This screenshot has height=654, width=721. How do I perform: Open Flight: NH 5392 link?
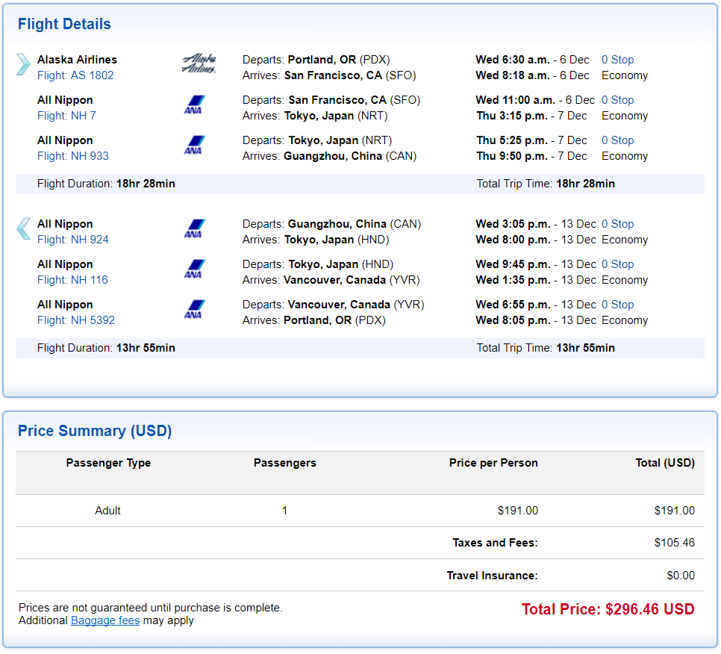pos(76,320)
